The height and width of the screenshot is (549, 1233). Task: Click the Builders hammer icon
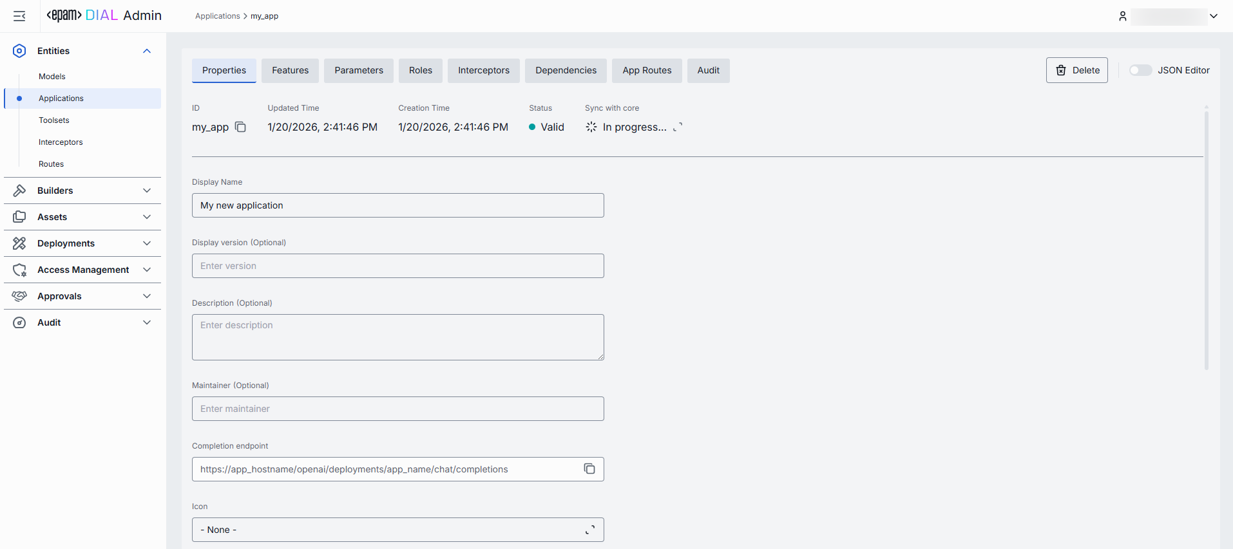(19, 191)
